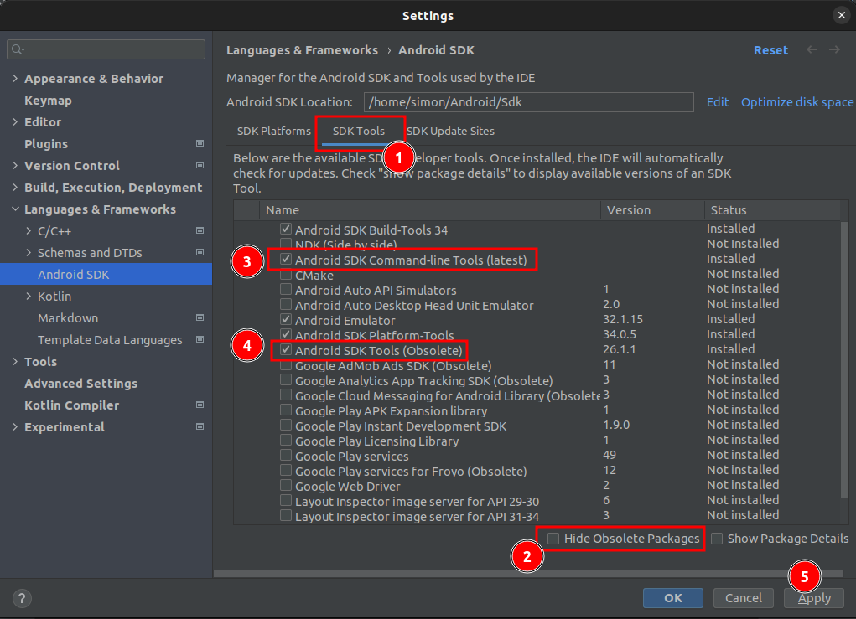This screenshot has height=619, width=856.
Task: Open the SDK Update Sites tab
Action: tap(450, 132)
